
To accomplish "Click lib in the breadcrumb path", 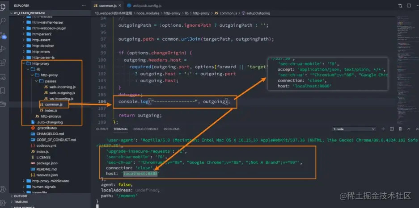I will (187, 13).
